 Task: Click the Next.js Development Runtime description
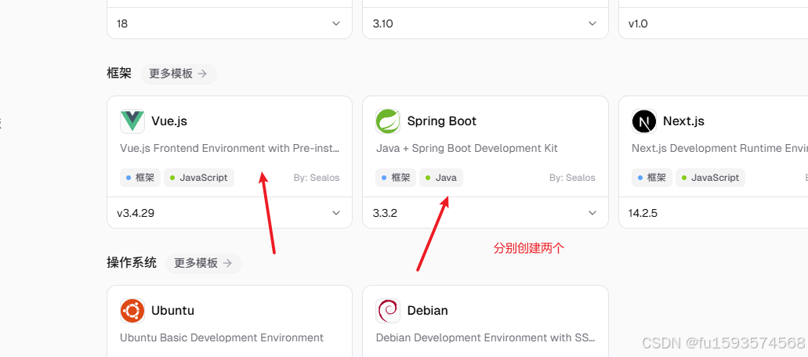point(719,148)
